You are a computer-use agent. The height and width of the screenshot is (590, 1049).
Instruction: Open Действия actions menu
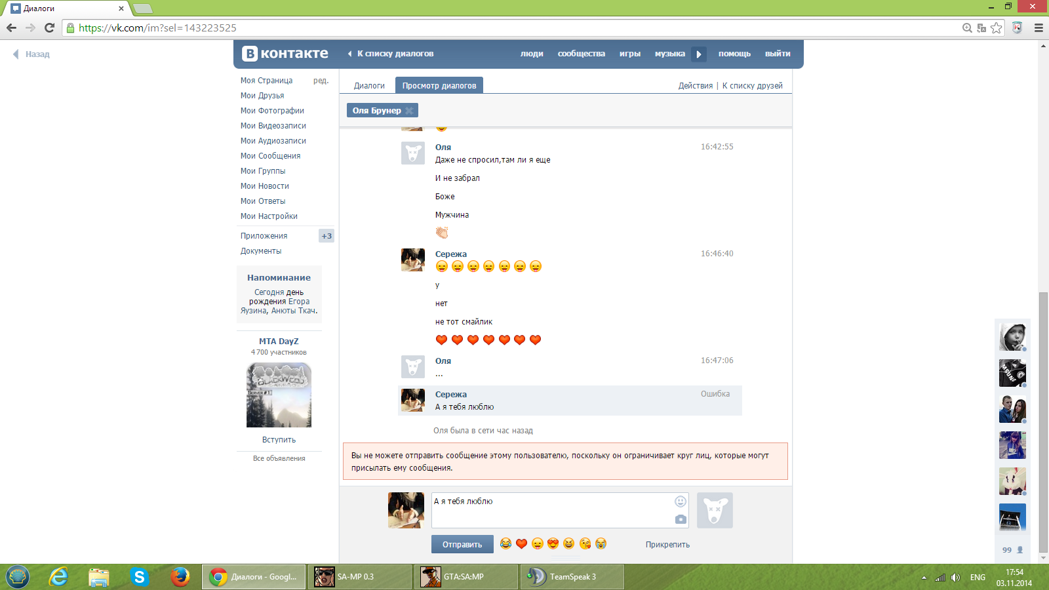696,86
